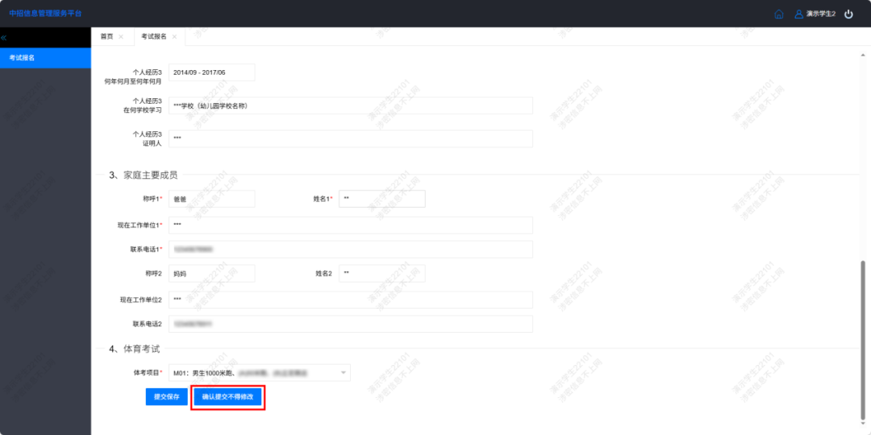
Task: Click the home icon in top bar
Action: click(778, 14)
